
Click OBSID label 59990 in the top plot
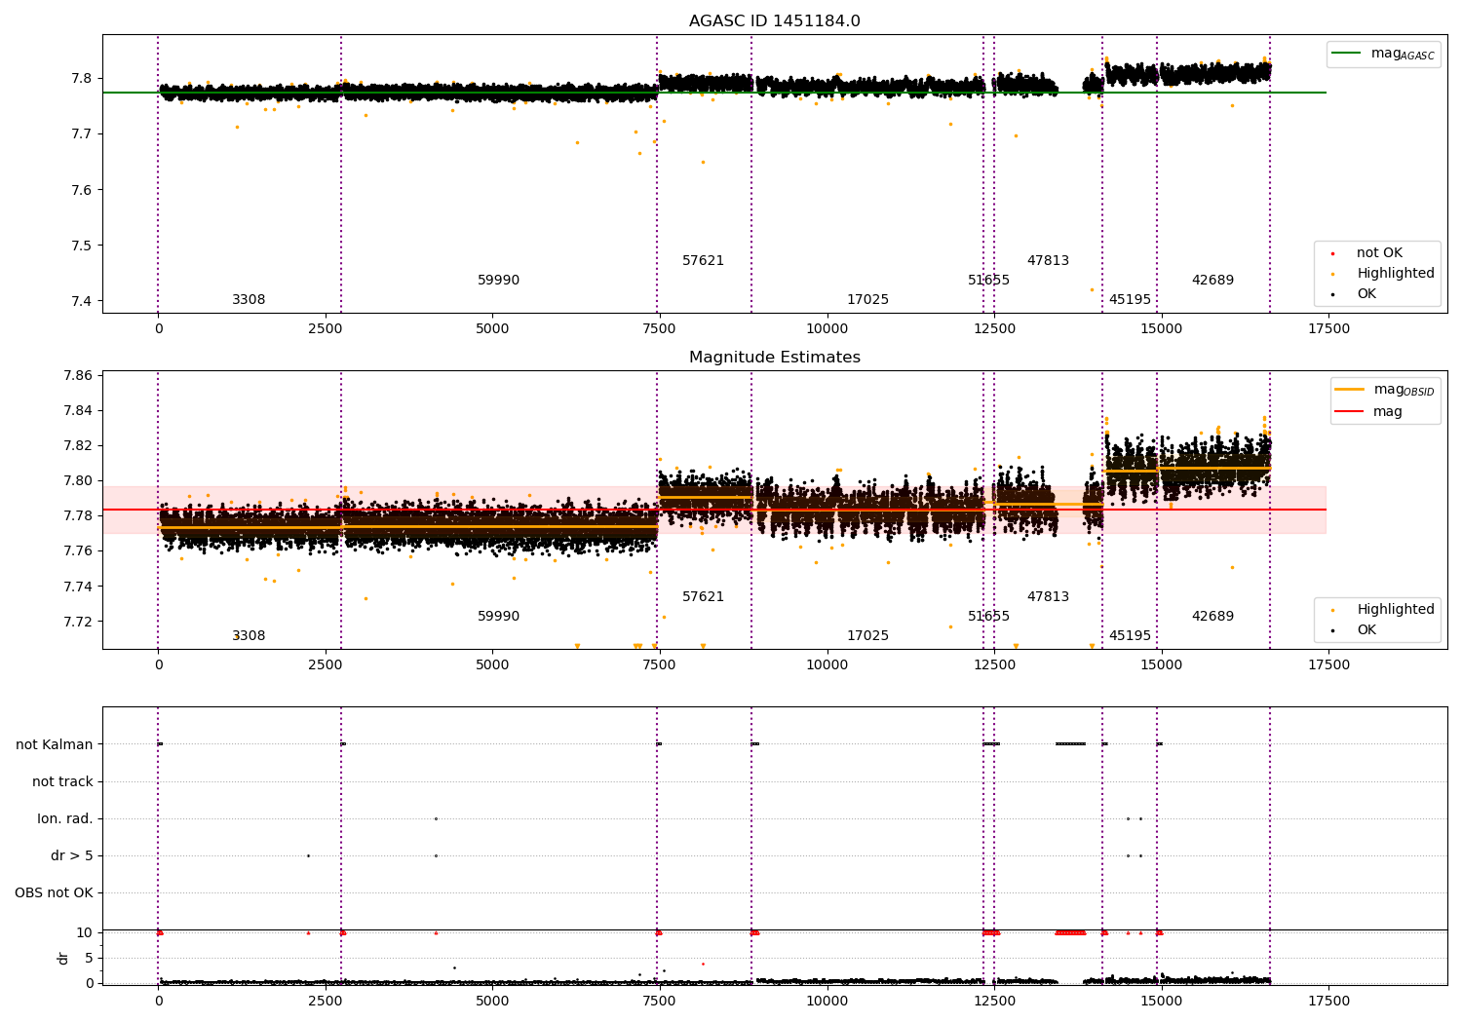498,281
